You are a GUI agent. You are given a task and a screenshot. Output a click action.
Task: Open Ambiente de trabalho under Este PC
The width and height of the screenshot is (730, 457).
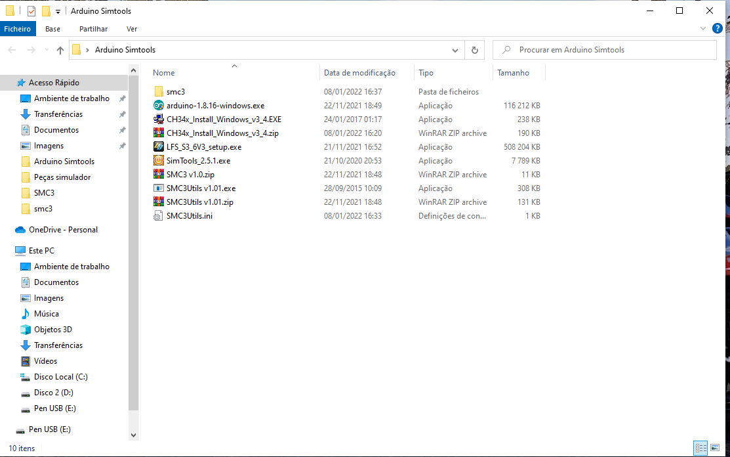click(71, 267)
